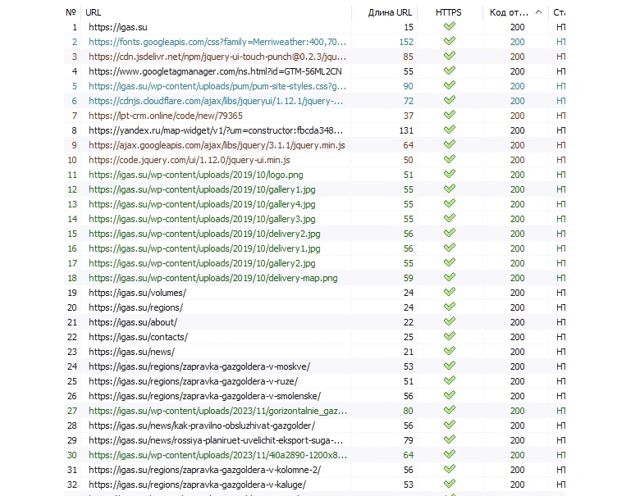Select the HTTPS checkmark for the cdnjs.cloudflare.com row
640x496 pixels.
pos(450,100)
